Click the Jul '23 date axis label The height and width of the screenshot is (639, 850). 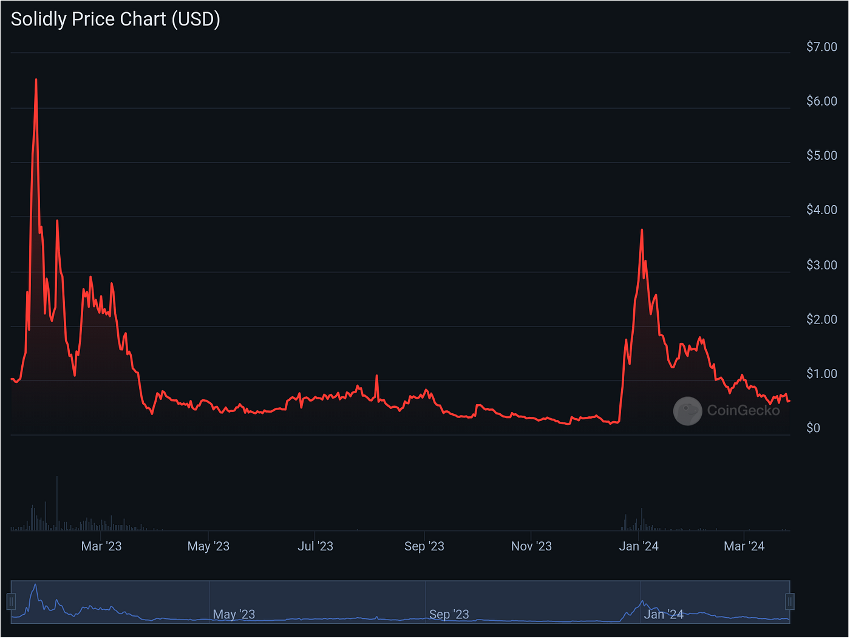(315, 546)
